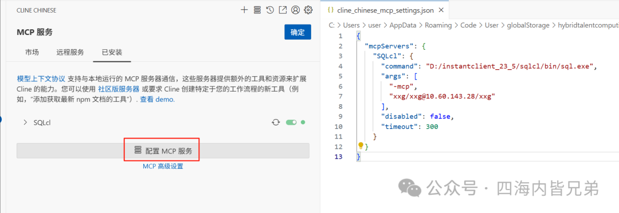Click the 配置 MCP 服务 button
The width and height of the screenshot is (619, 213).
pos(163,151)
